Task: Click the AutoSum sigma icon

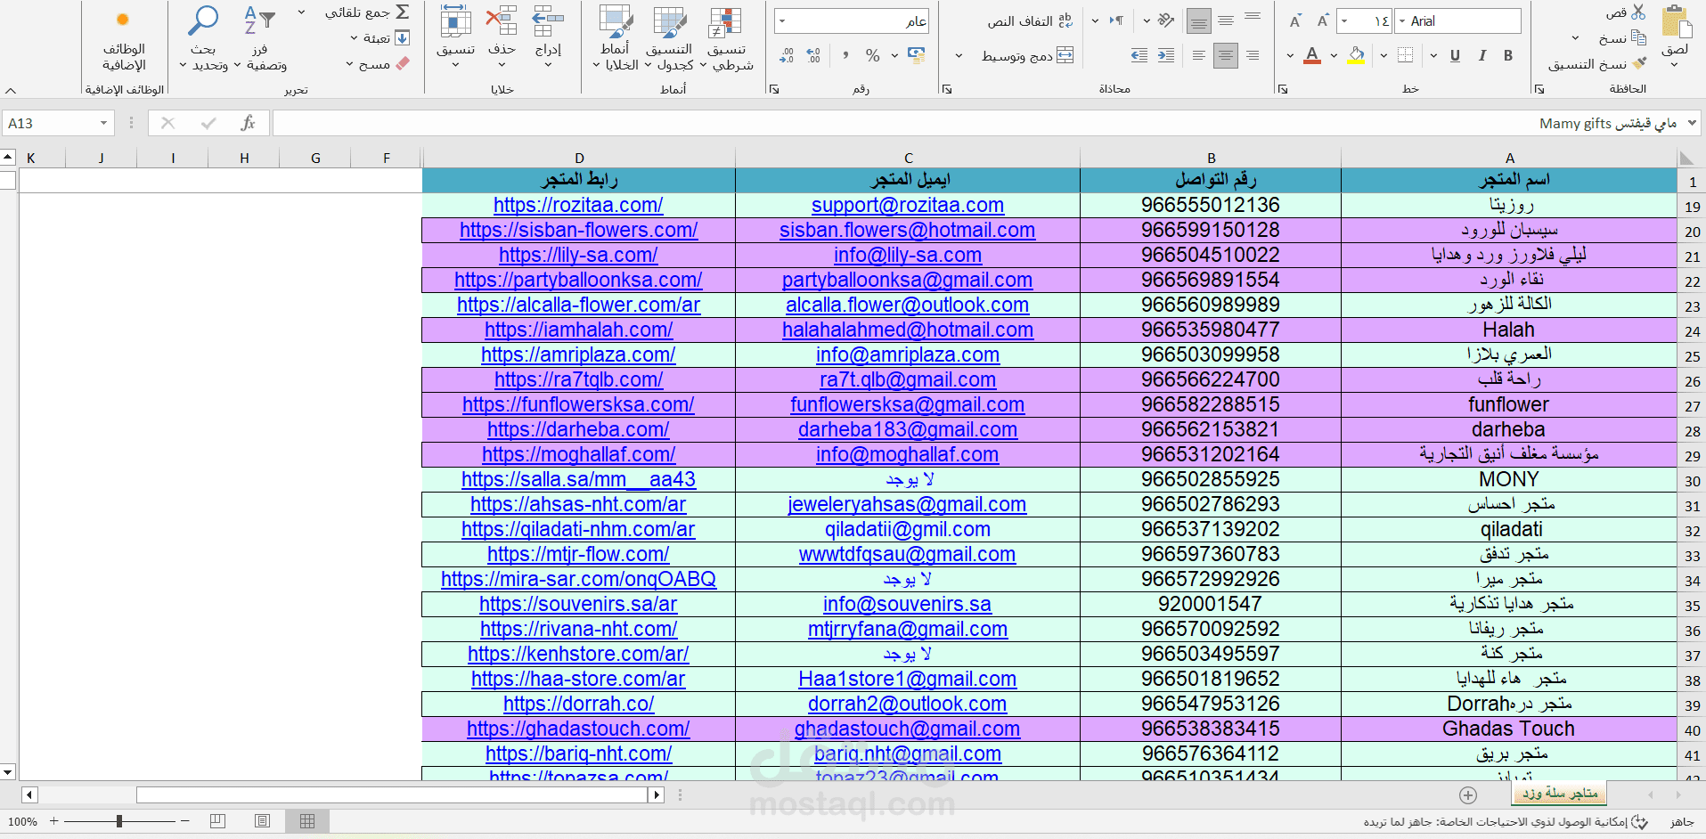Action: [x=403, y=12]
